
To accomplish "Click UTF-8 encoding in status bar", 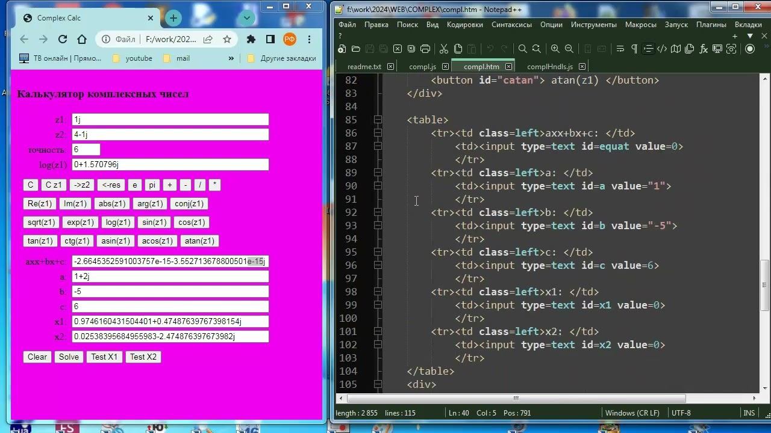I will point(681,413).
